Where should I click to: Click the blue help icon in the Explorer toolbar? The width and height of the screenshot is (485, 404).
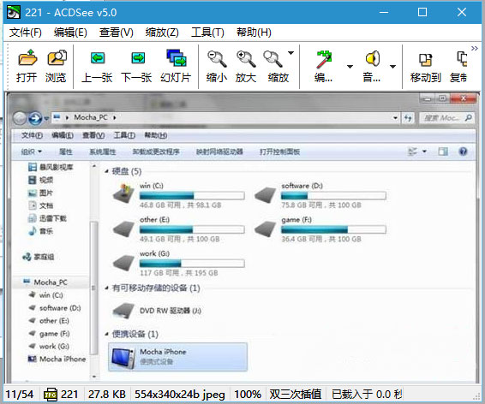coord(463,151)
